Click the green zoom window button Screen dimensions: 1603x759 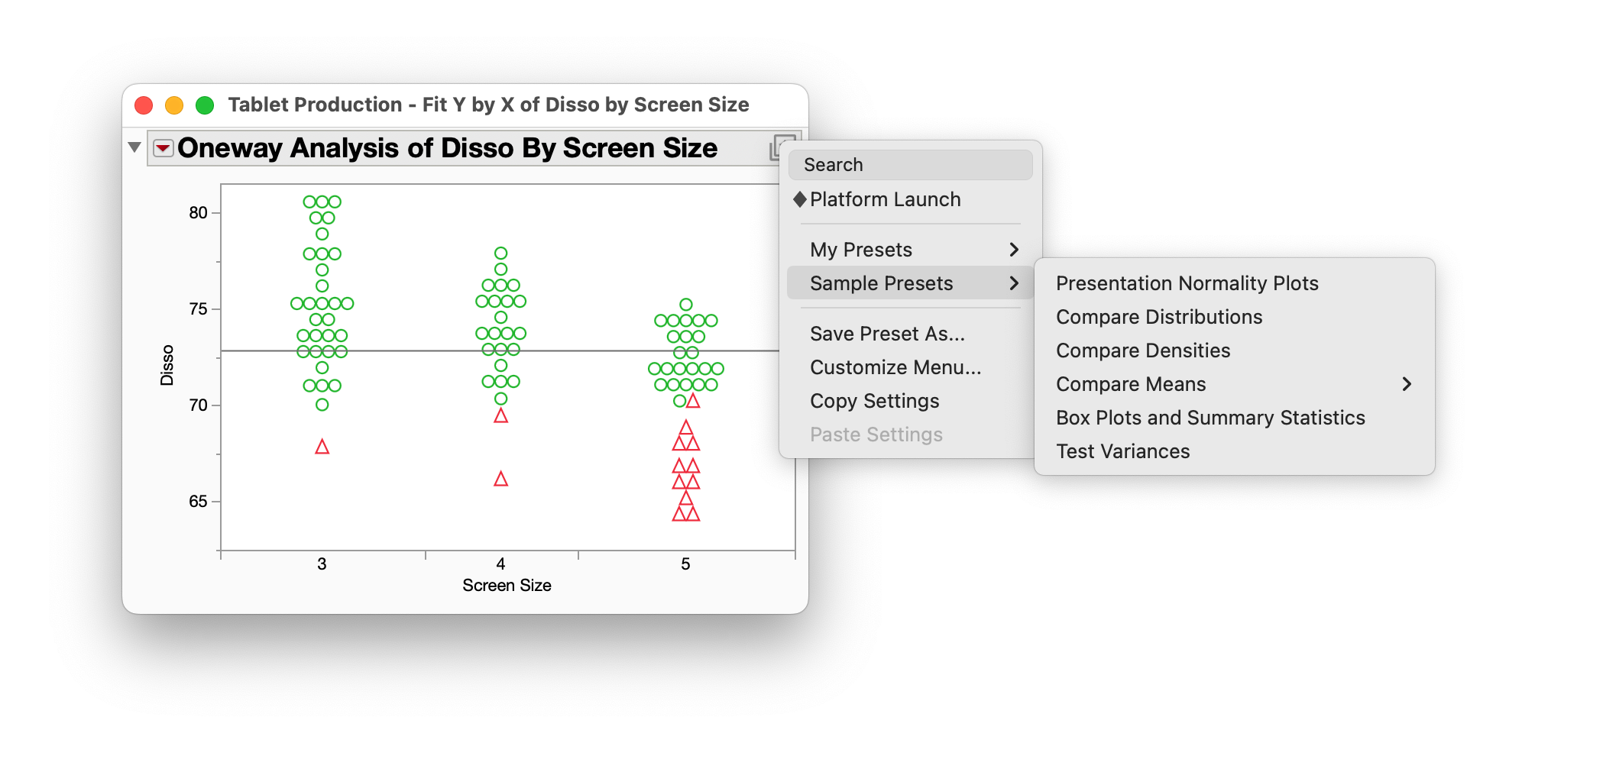tap(205, 105)
